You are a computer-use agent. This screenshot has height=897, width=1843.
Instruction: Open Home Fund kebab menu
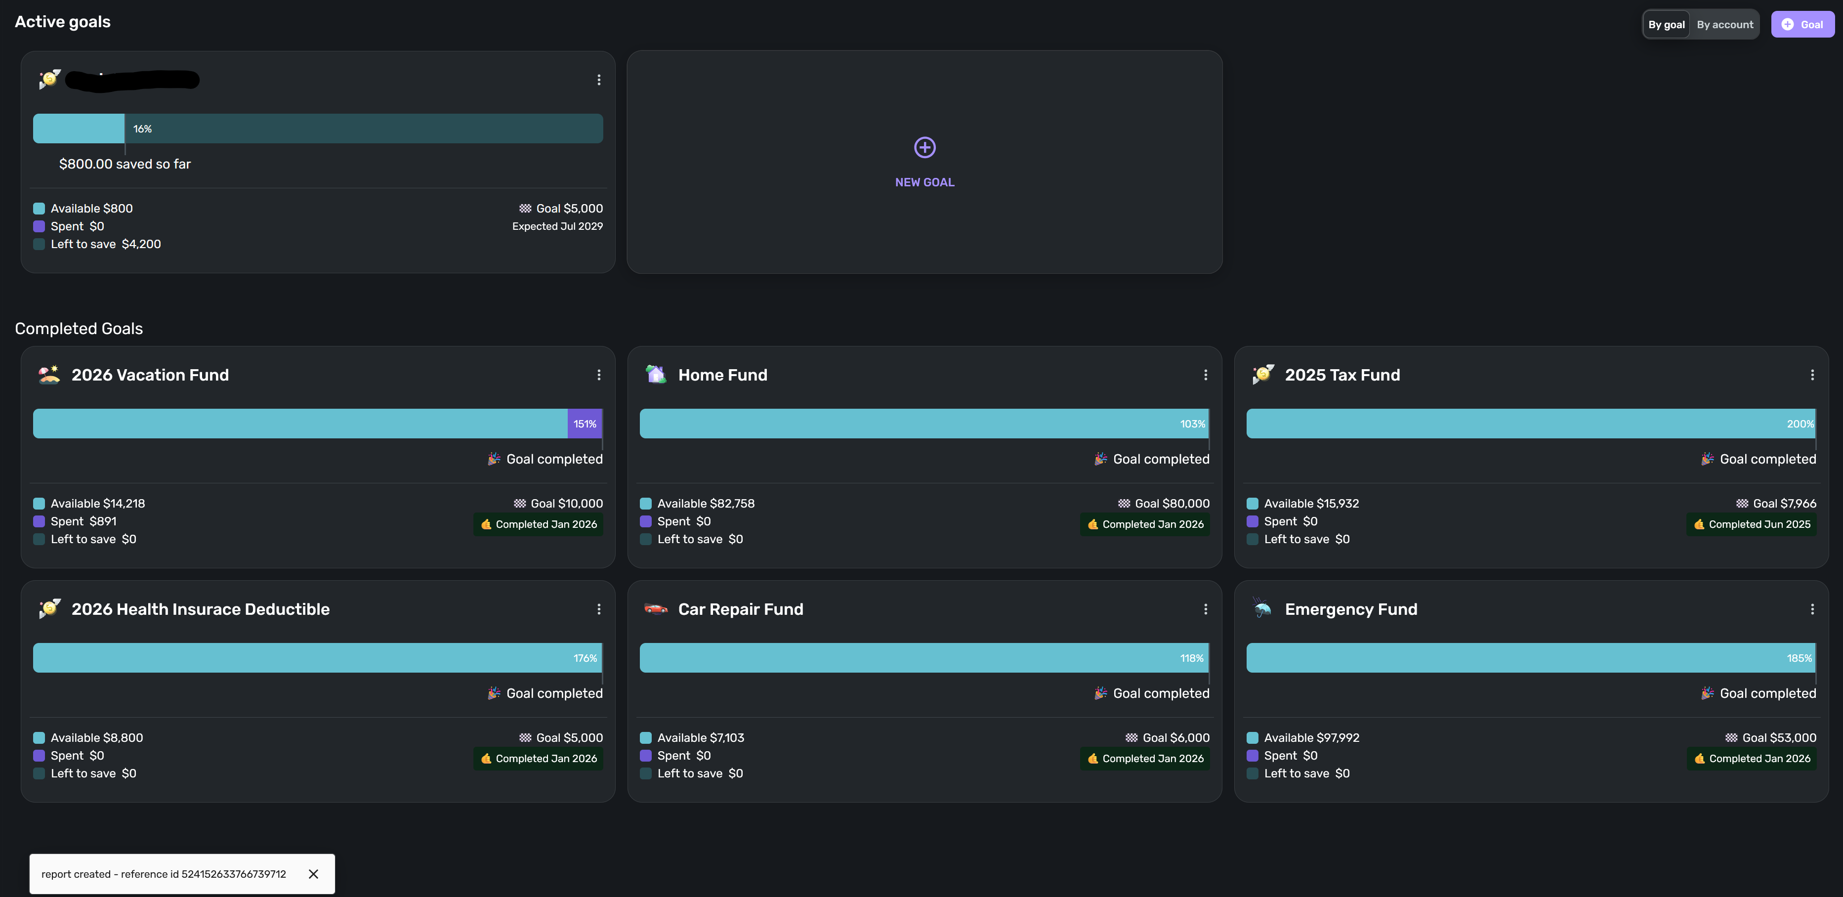1206,375
